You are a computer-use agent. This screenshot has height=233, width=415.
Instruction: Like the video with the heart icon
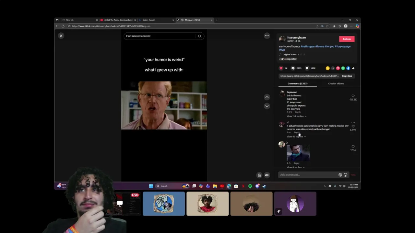(281, 68)
